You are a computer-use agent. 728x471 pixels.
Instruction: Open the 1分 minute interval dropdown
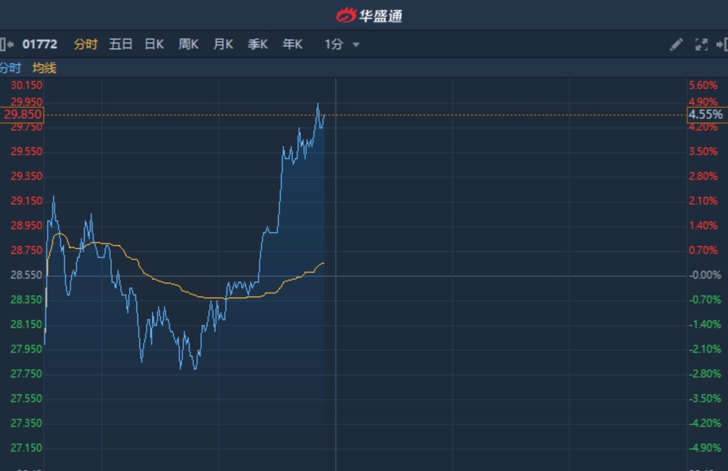[x=334, y=45]
